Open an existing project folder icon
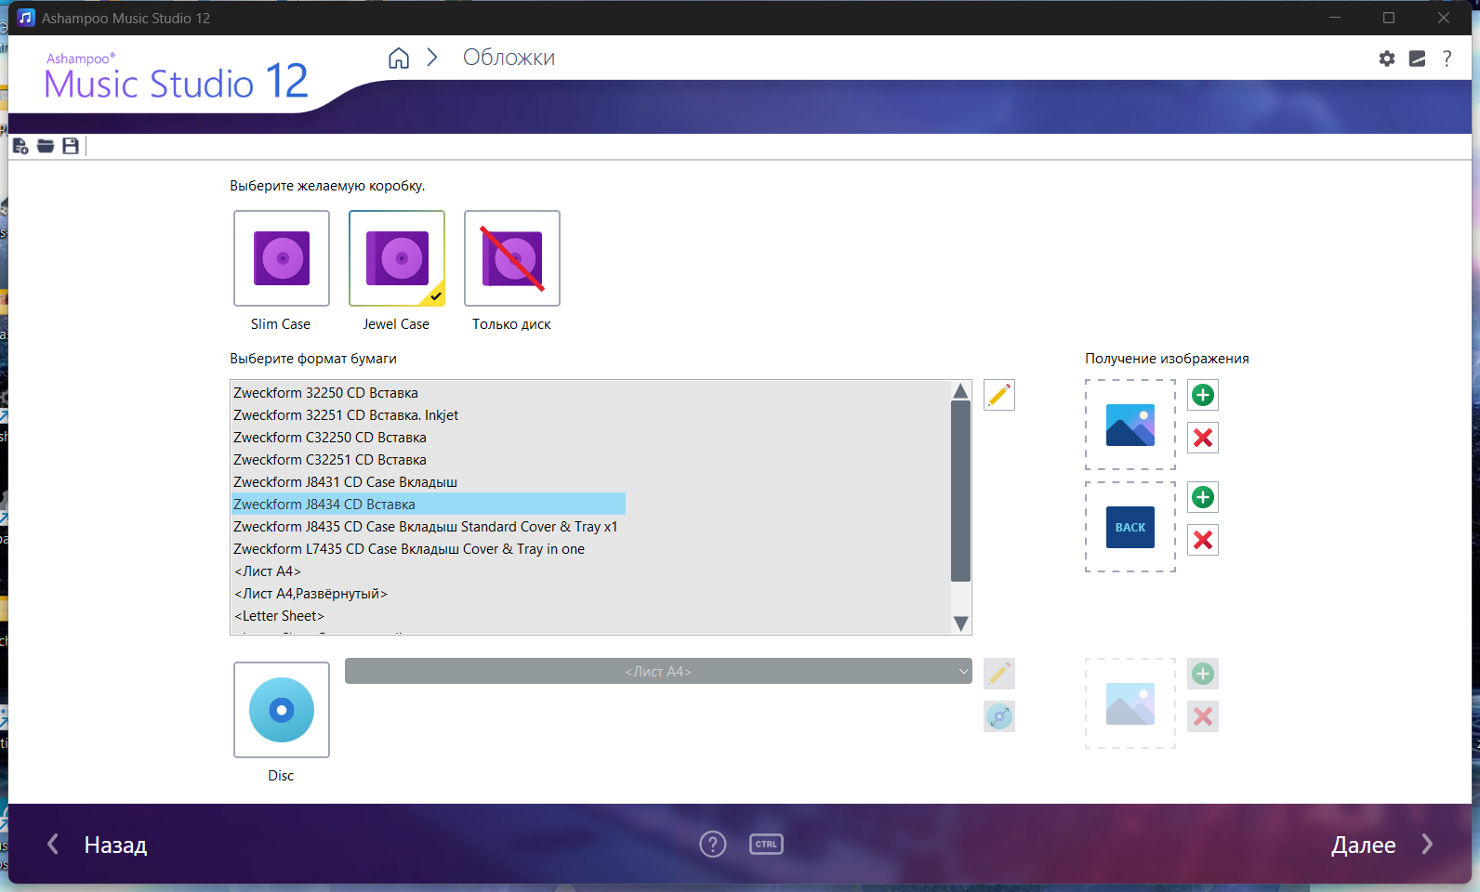The image size is (1480, 892). click(46, 146)
